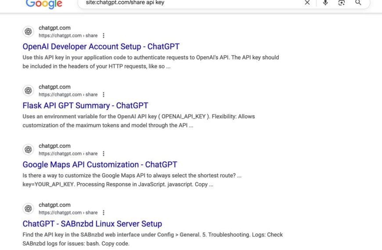Open three-dot menu for Google Maps API result
382x250 pixels.
(x=104, y=154)
